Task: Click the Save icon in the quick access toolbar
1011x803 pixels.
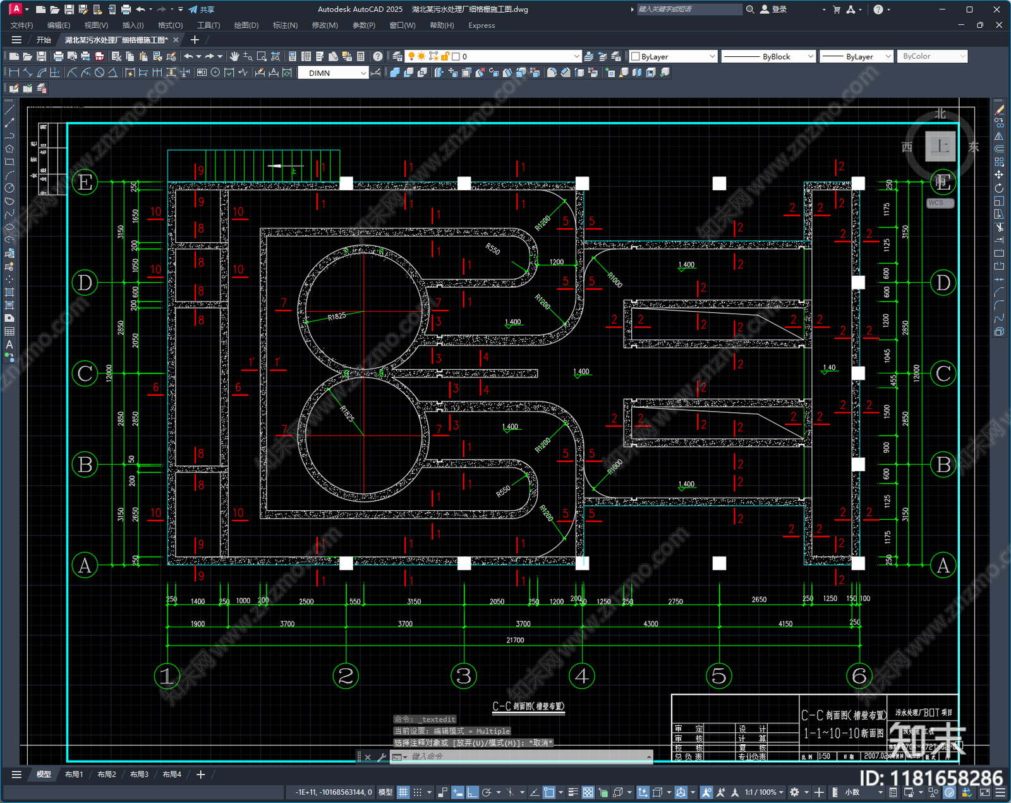Action: [x=70, y=9]
